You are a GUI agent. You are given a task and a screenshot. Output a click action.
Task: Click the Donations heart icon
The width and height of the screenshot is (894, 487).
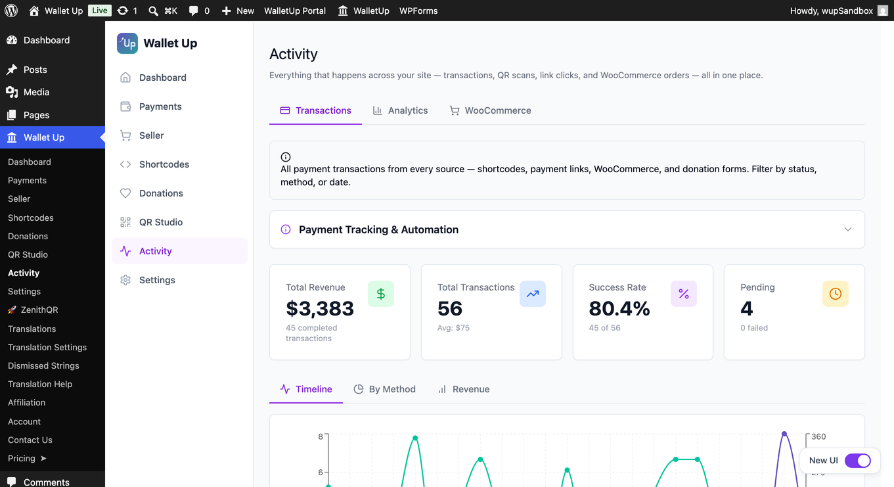pyautogui.click(x=125, y=193)
